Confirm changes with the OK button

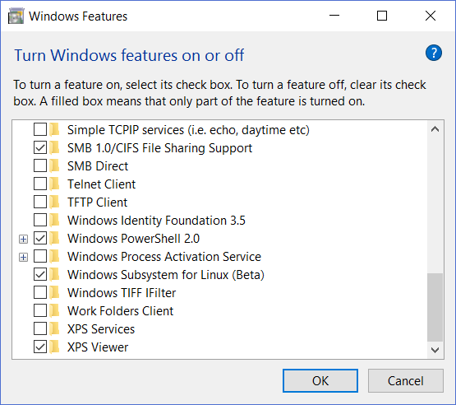pyautogui.click(x=320, y=381)
